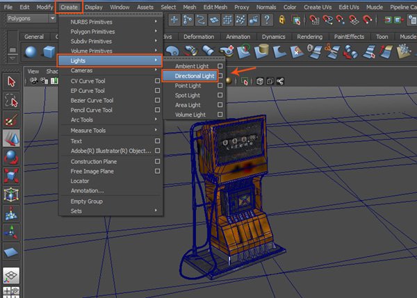Open the Text option box
The height and width of the screenshot is (298, 417).
[x=157, y=141]
